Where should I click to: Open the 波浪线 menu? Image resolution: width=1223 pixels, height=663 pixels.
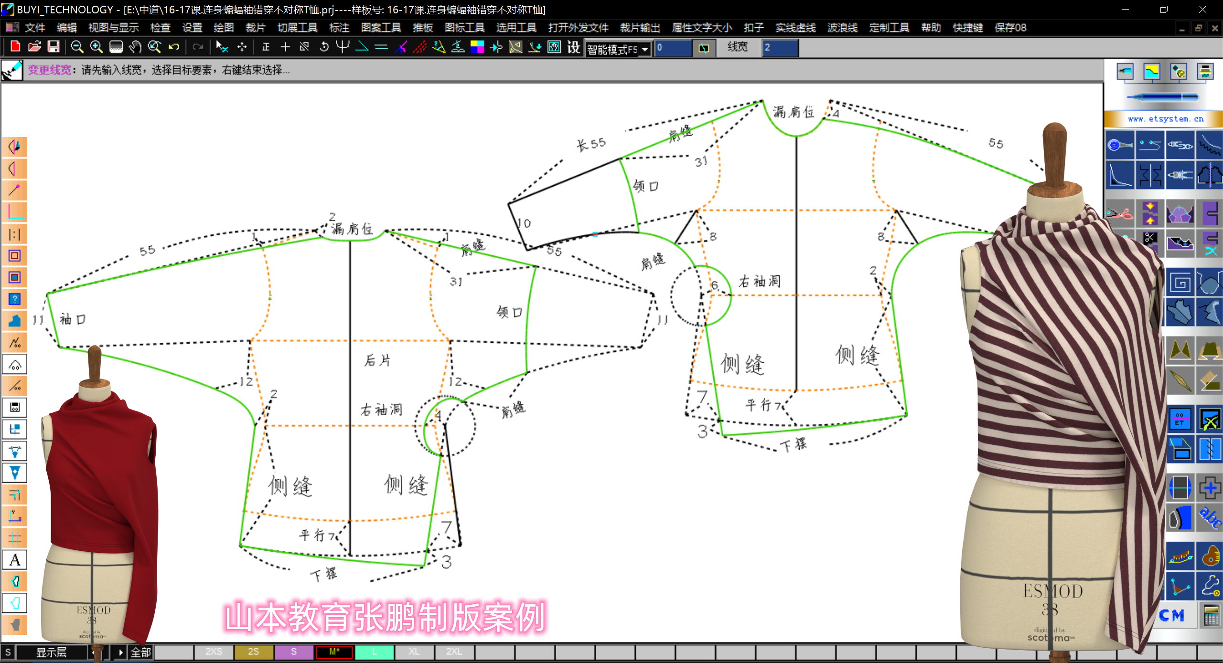pos(842,28)
